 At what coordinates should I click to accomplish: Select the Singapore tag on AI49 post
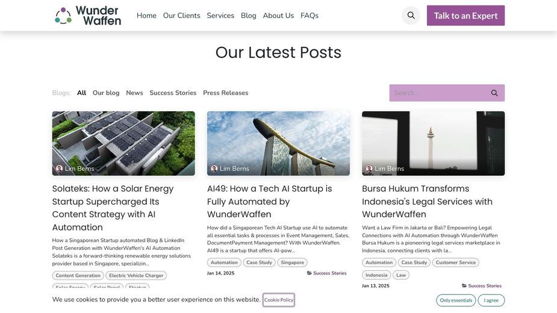292,262
